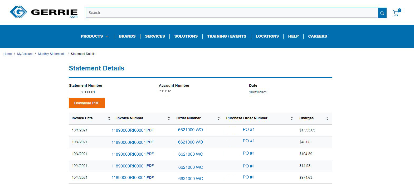This screenshot has width=414, height=184.
Task: Expand the Products menu chevron
Action: tap(107, 37)
